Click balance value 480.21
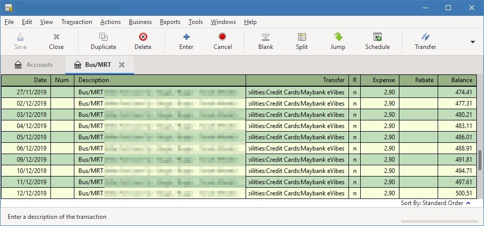484x226 pixels. point(464,115)
